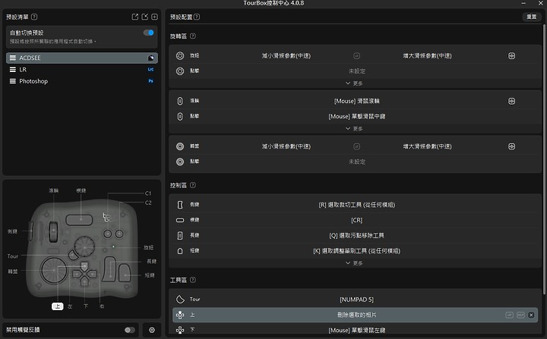
Task: Select the C1 label on device diagram
Action: point(148,193)
